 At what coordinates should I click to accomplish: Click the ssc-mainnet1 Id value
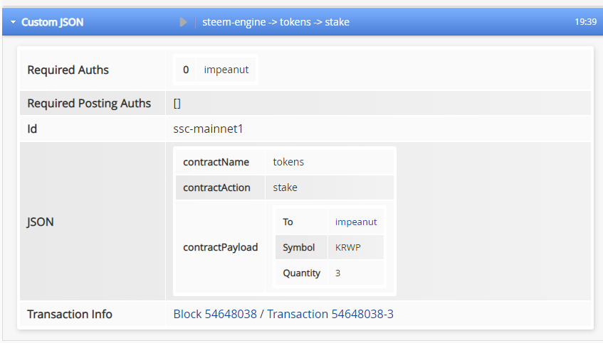pos(208,129)
